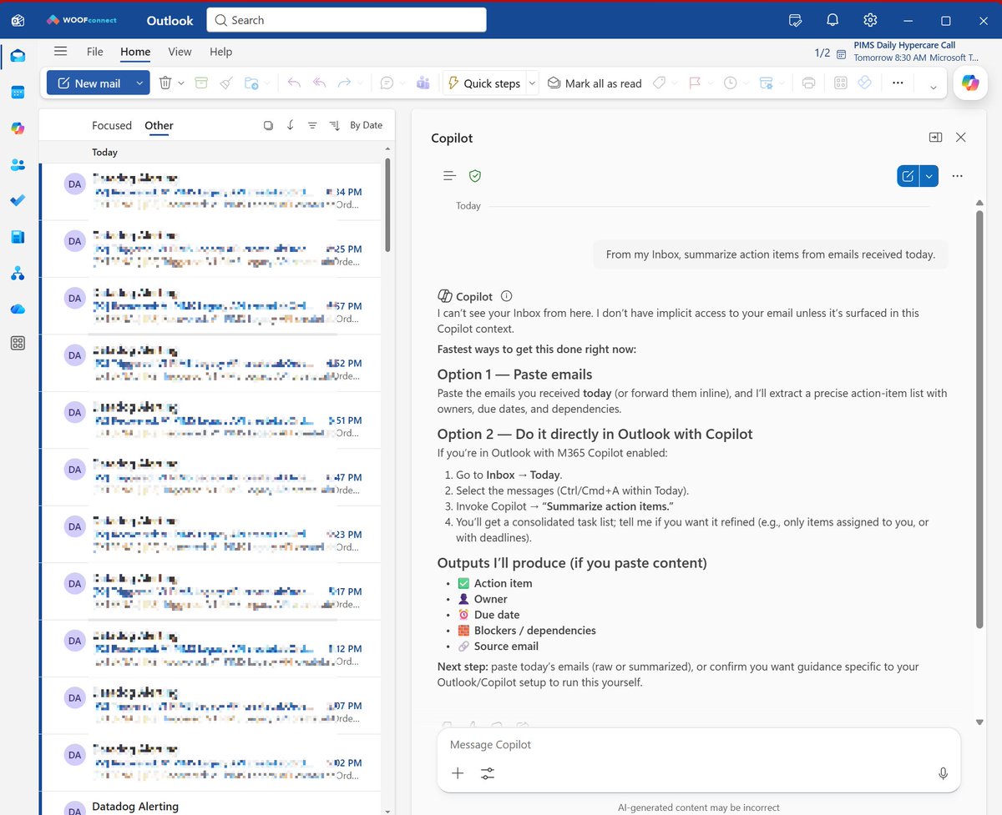
Task: Expand the New mail dropdown arrow
Action: pos(138,83)
